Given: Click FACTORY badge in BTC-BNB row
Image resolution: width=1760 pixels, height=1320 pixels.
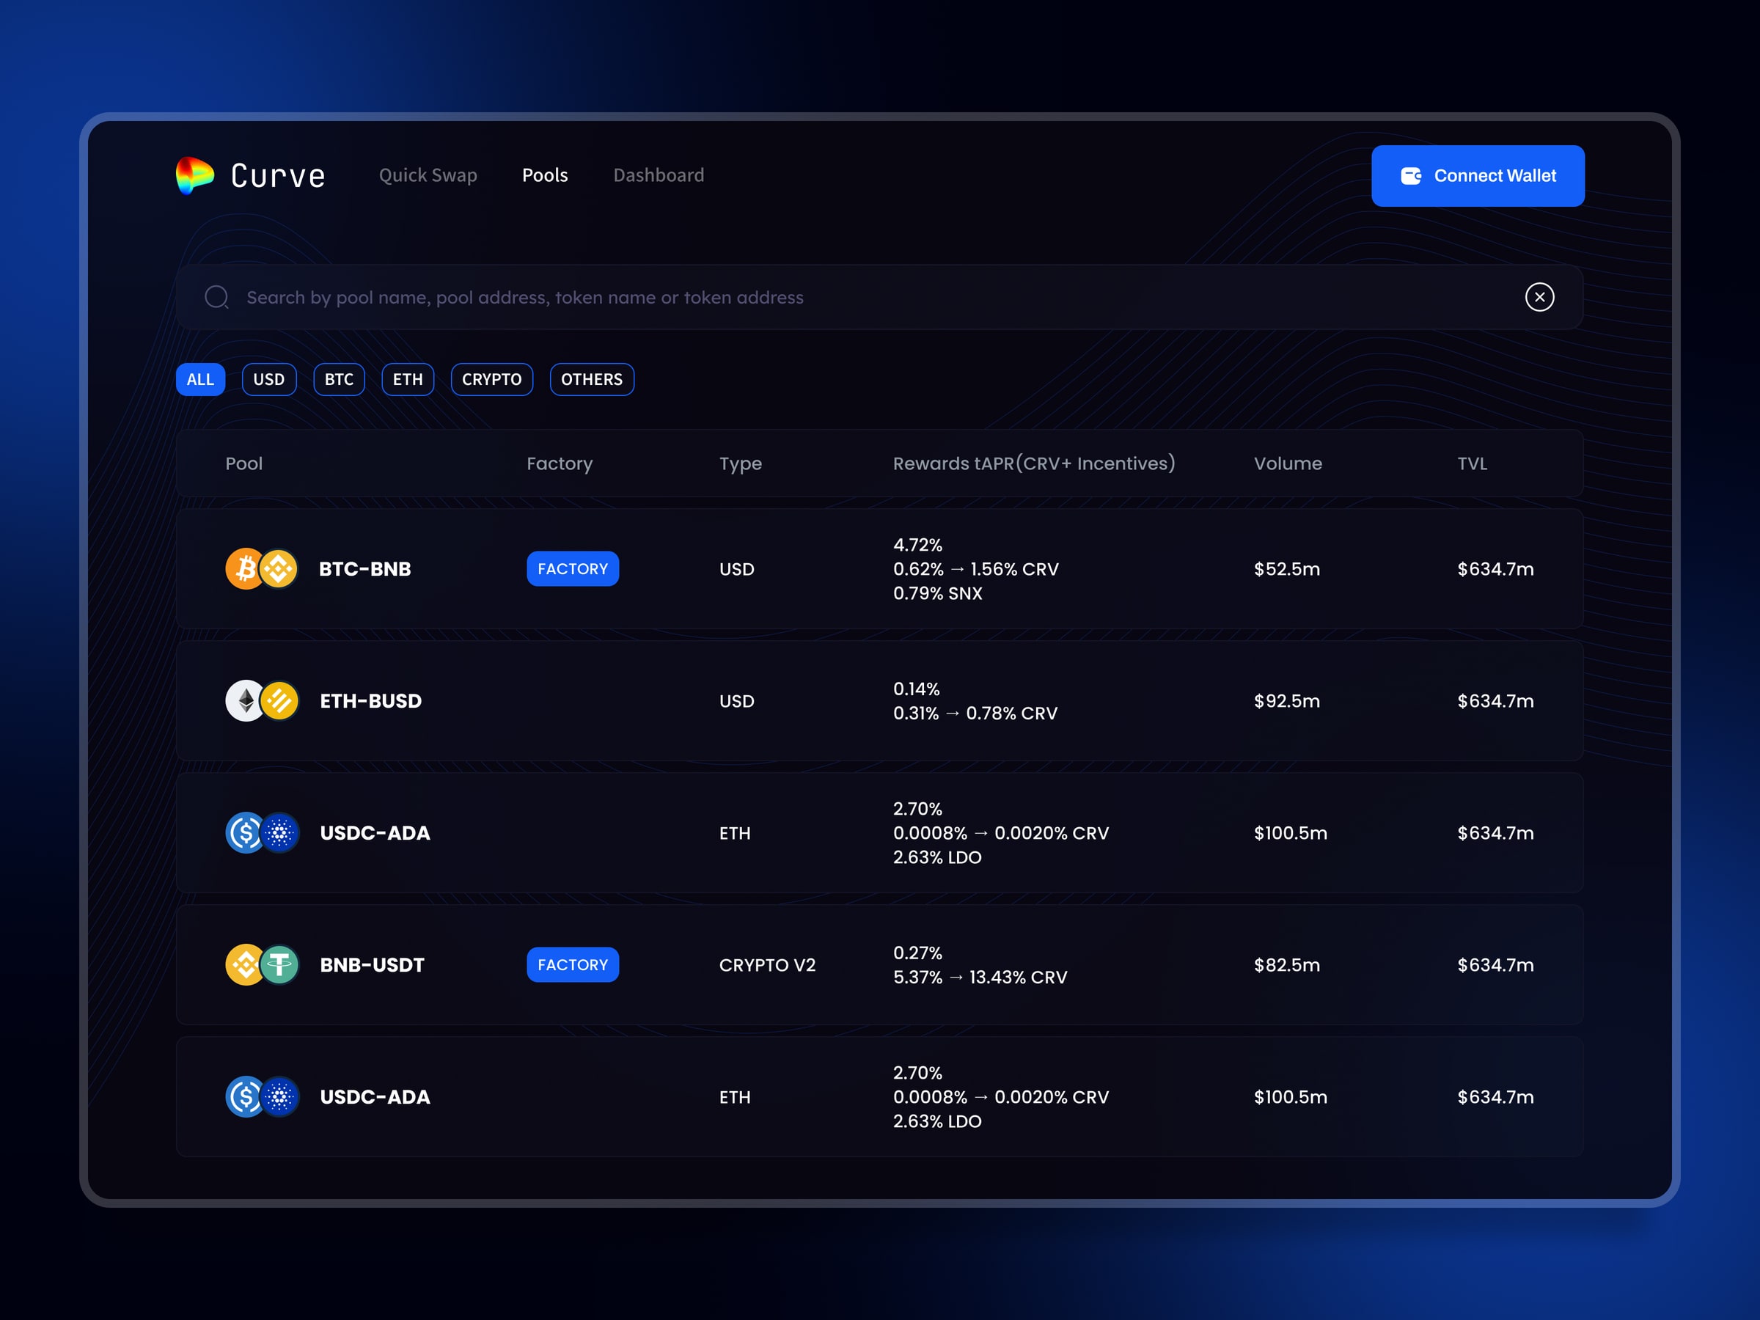Looking at the screenshot, I should (x=573, y=569).
